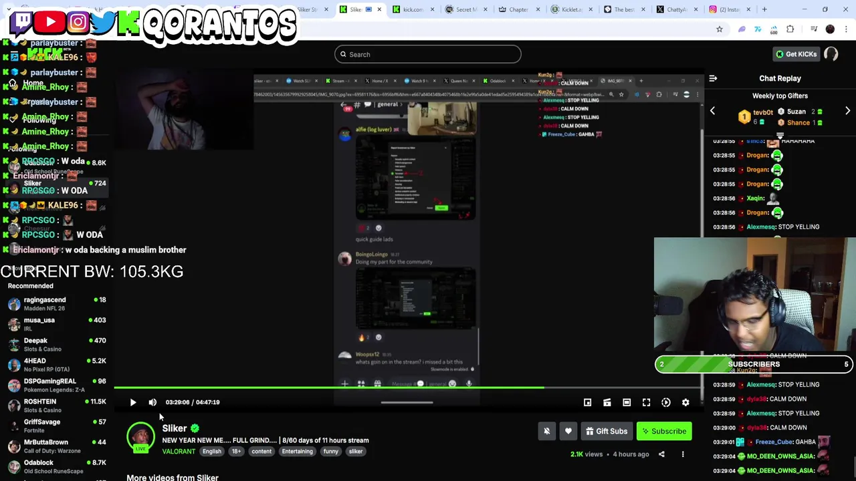Open the ROSHTEIN recommended channel
Viewport: 856px width, 481px height.
click(x=57, y=406)
